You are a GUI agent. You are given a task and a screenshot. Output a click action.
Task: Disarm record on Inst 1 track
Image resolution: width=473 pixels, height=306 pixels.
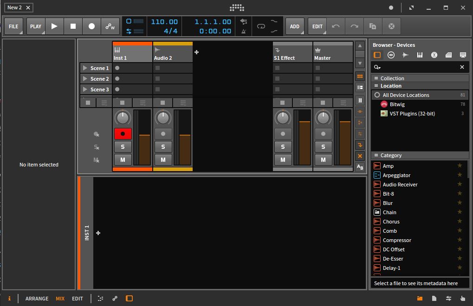coord(123,134)
